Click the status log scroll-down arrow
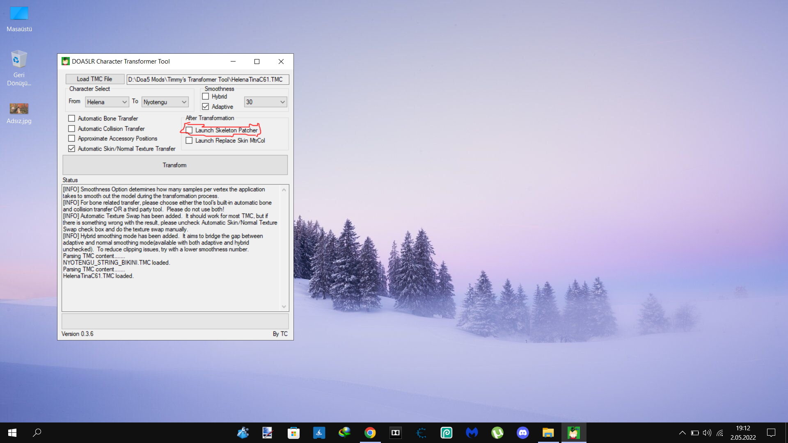Screen dimensions: 788x443 pos(284,307)
